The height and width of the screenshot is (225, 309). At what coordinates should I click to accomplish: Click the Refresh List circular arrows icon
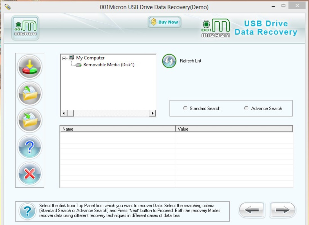point(169,61)
